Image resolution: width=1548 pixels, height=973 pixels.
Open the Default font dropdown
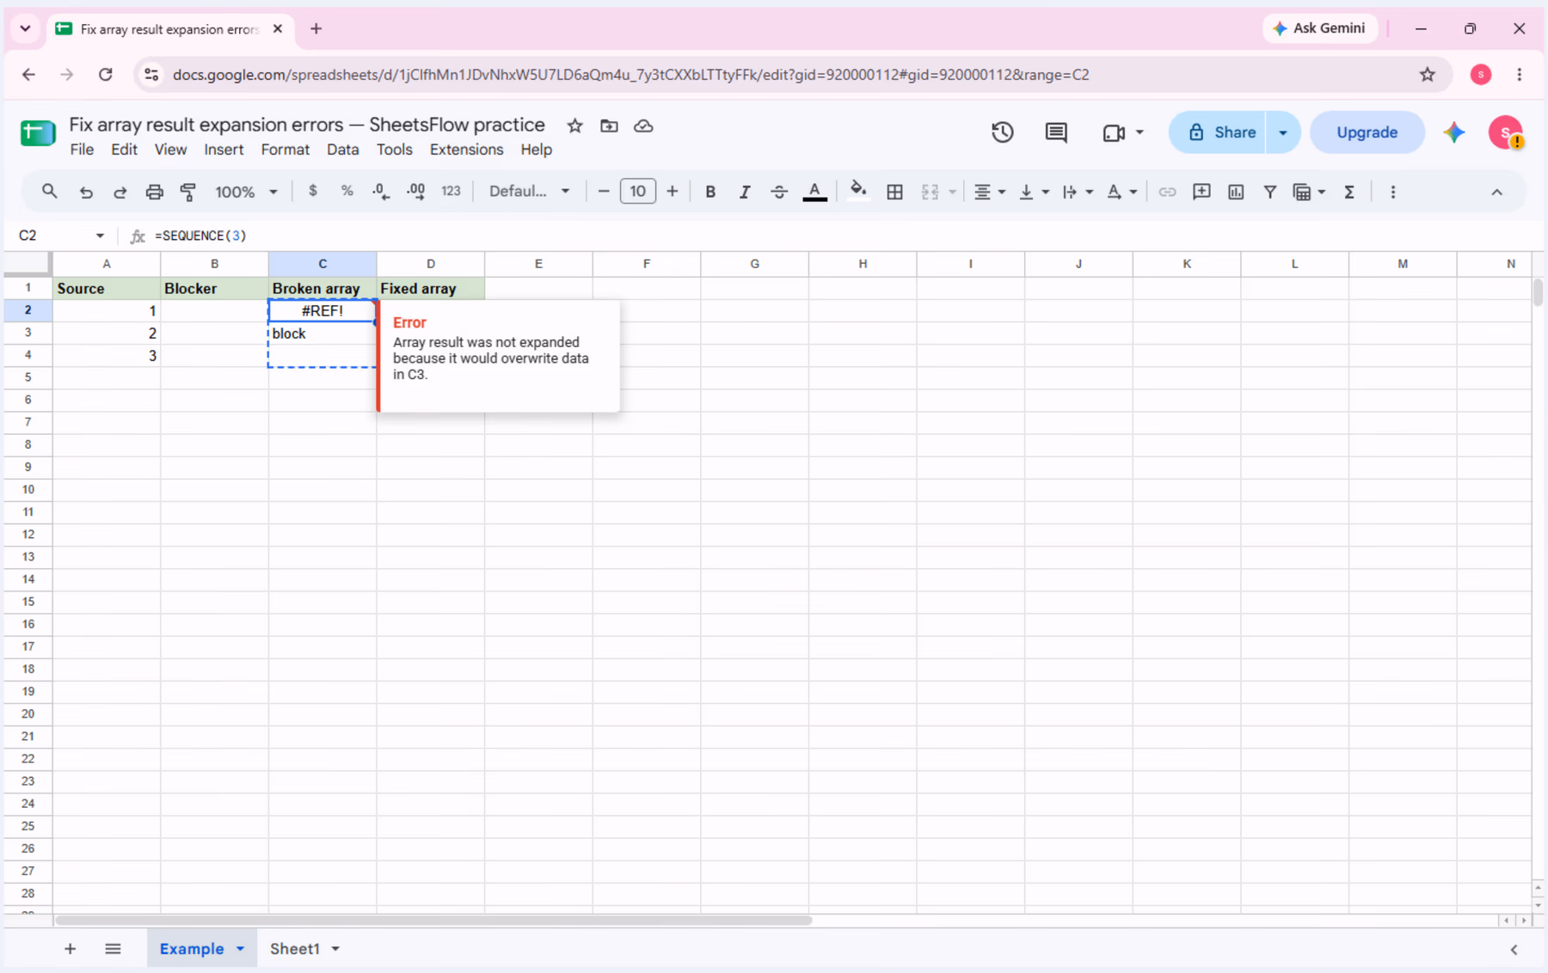pyautogui.click(x=529, y=192)
